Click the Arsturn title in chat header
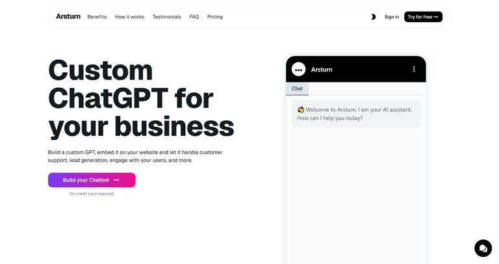499x264 pixels. [x=322, y=70]
